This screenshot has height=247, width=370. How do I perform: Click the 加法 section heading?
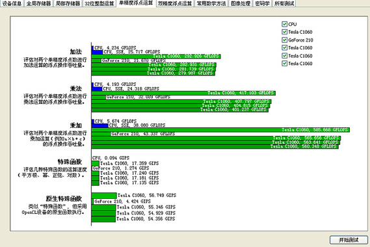click(75, 51)
